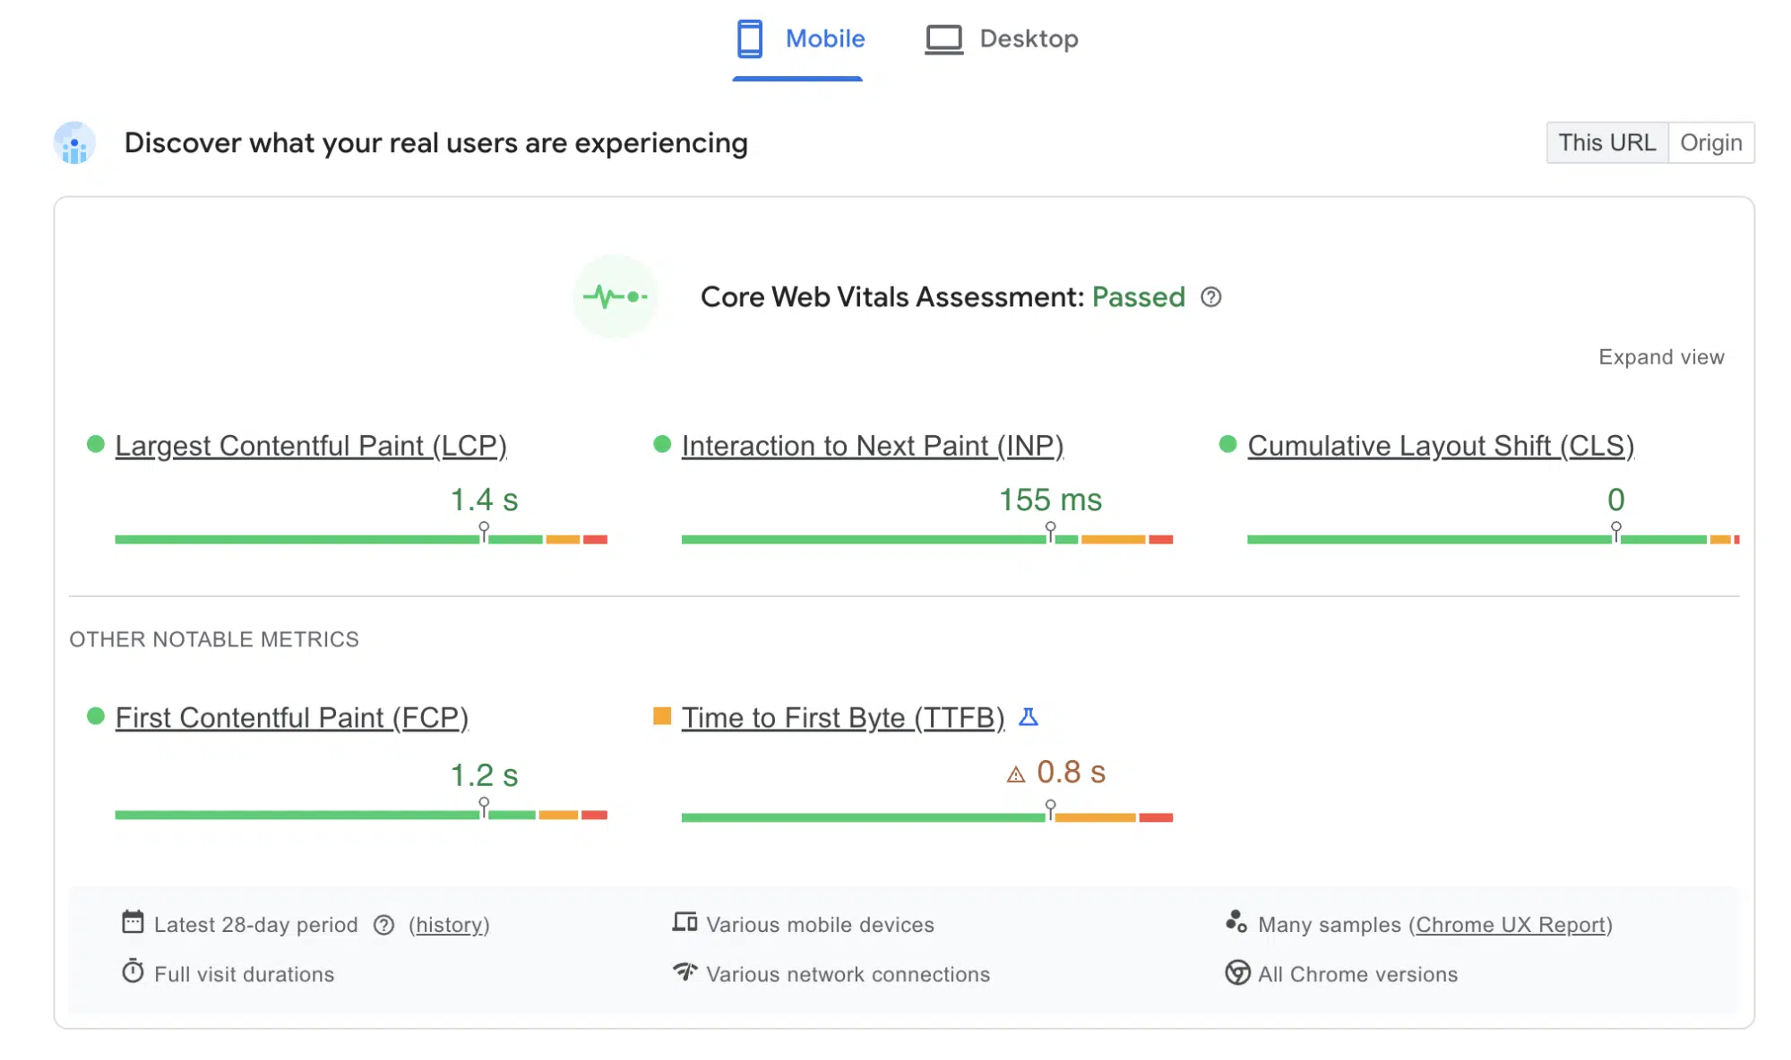Open the history link

point(449,925)
